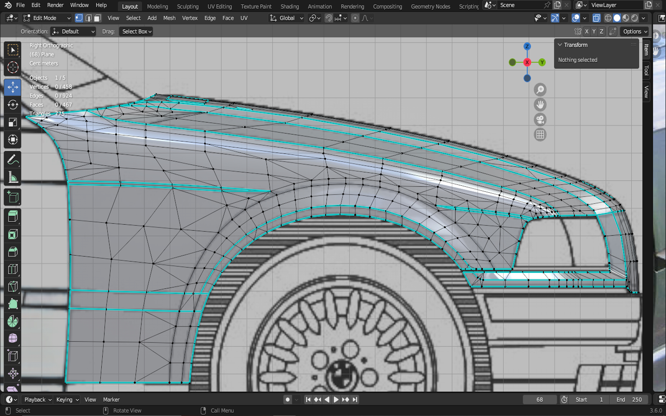This screenshot has height=416, width=666.
Task: Switch to face select mode
Action: click(97, 18)
